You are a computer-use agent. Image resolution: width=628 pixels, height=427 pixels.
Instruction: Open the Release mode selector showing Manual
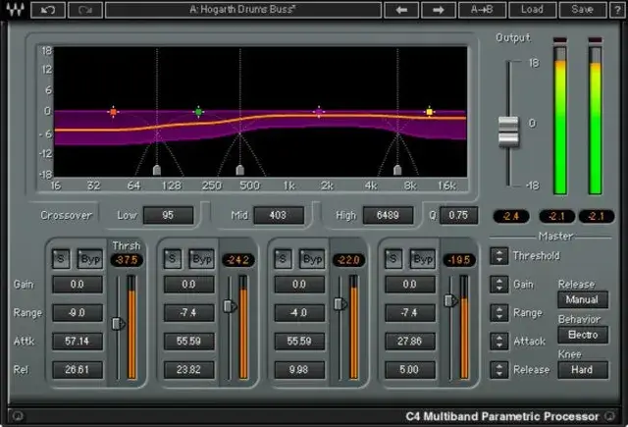tap(583, 299)
